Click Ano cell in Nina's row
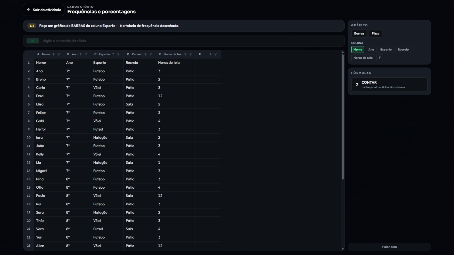Screen dimensions: 454x255 coord(77,179)
